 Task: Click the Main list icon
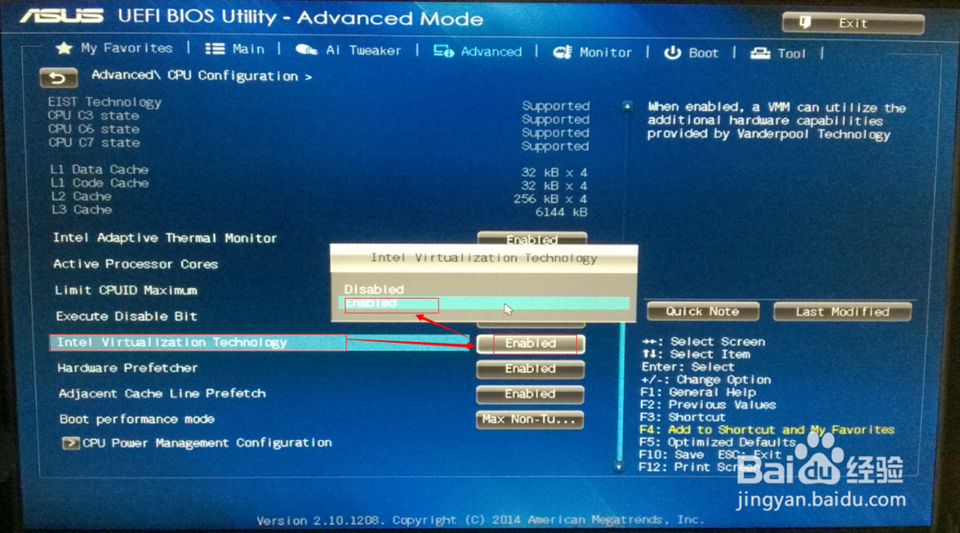(x=214, y=49)
